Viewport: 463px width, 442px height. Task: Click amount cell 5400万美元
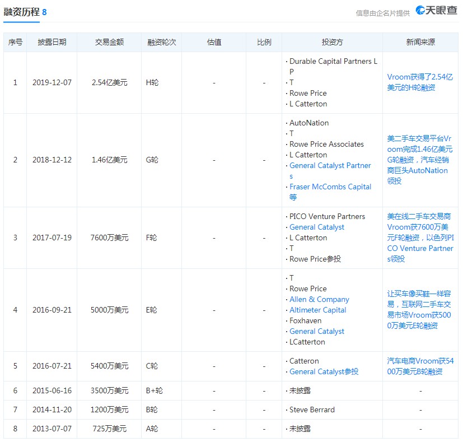click(x=109, y=366)
